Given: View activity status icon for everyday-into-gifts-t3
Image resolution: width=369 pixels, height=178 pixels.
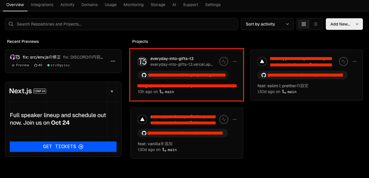Looking at the screenshot, I should point(223,61).
